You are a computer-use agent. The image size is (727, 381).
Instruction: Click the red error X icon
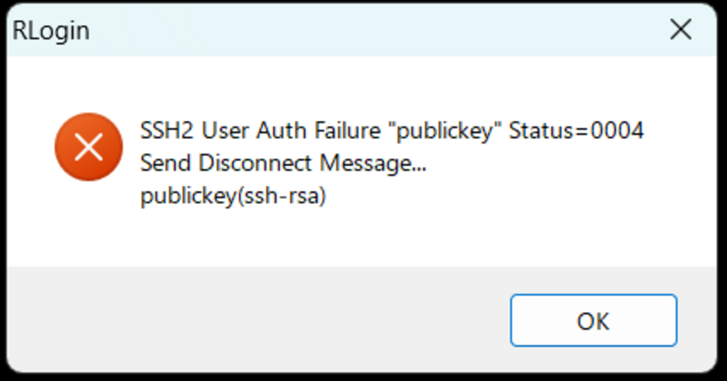tap(88, 147)
